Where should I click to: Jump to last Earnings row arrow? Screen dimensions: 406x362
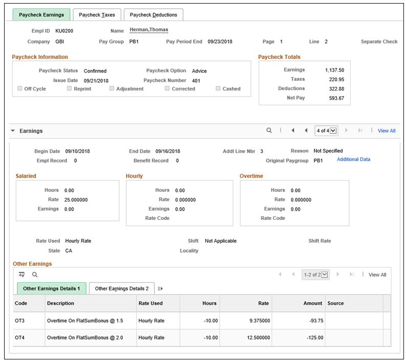[x=360, y=130]
